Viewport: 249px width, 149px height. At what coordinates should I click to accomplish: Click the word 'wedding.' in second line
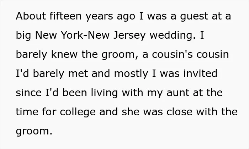point(173,35)
